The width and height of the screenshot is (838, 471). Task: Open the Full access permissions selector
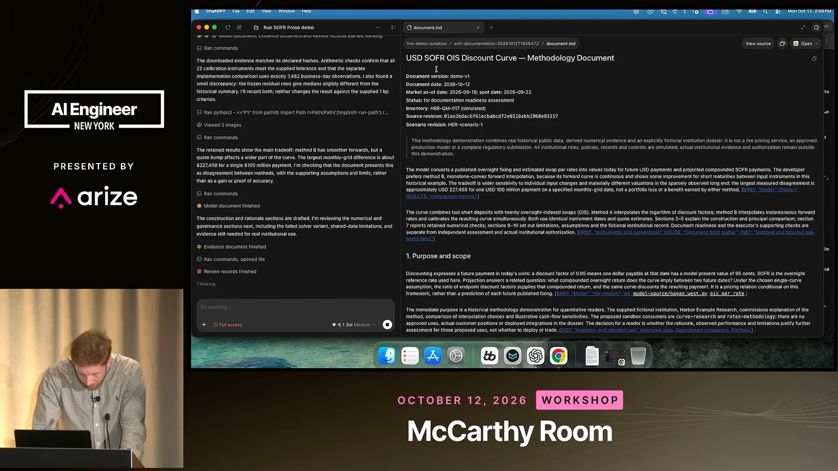click(227, 324)
